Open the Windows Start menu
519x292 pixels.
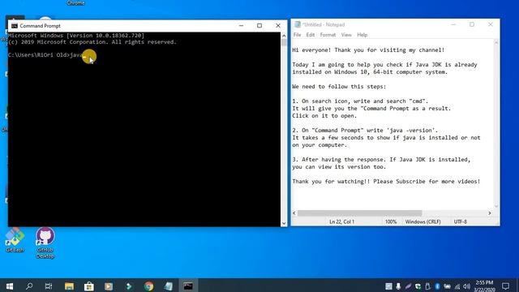(x=9, y=286)
